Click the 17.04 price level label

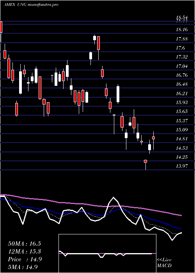tap(182, 66)
